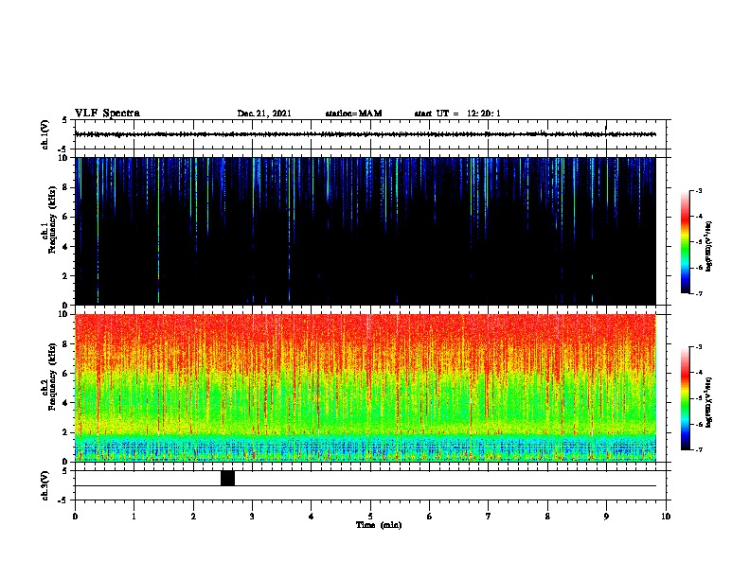
Task: Click the "-3" label on ch.1 color scale
Action: tap(698, 190)
